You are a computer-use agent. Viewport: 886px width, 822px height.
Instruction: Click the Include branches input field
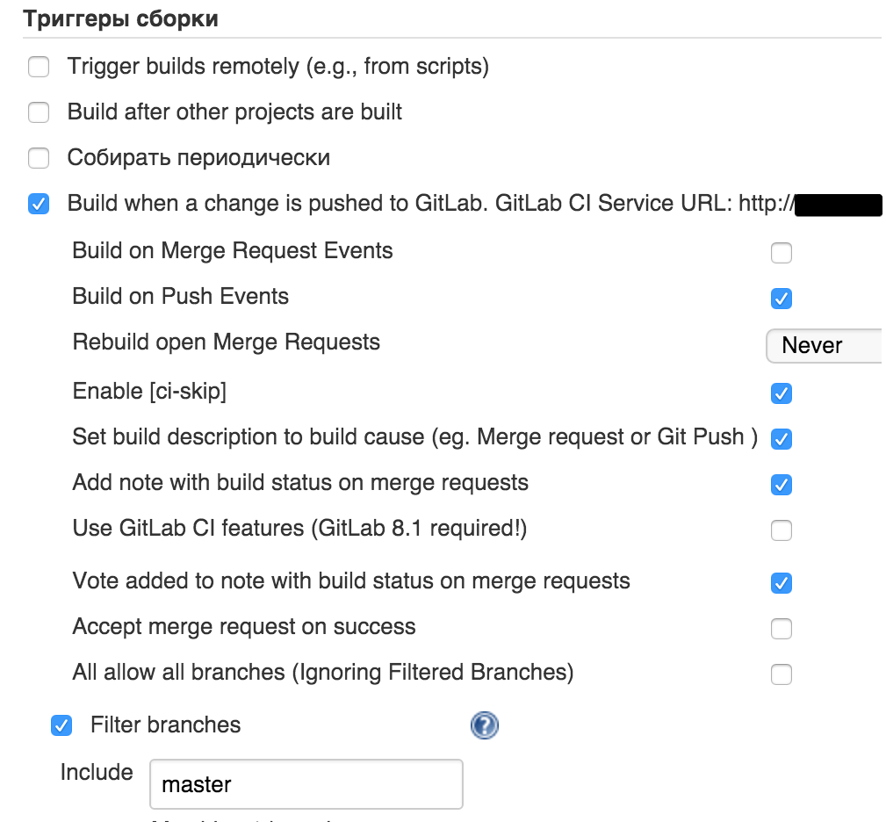click(x=306, y=784)
